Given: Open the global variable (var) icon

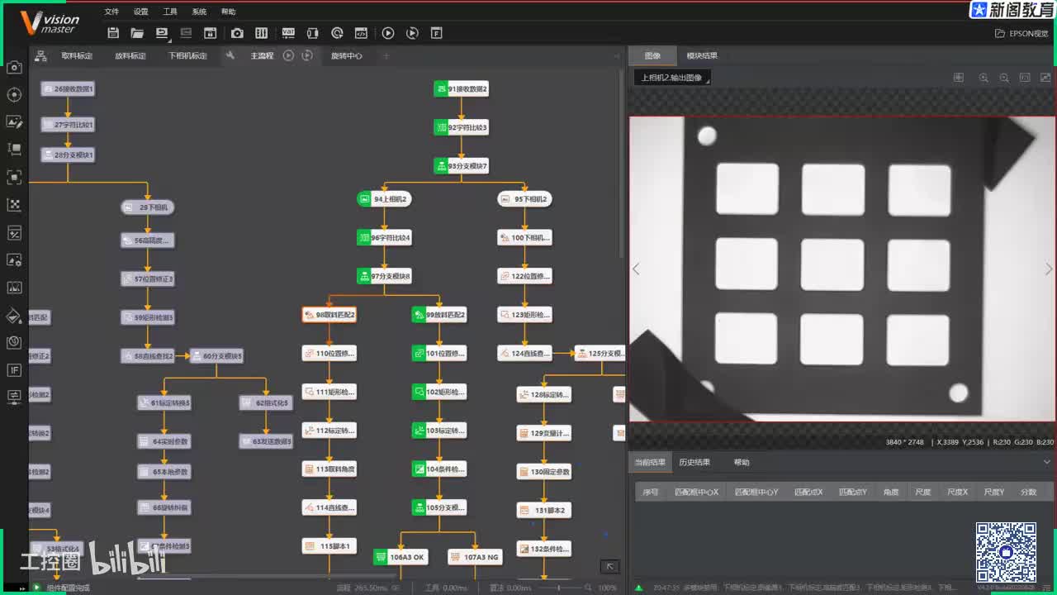Looking at the screenshot, I should coord(287,33).
